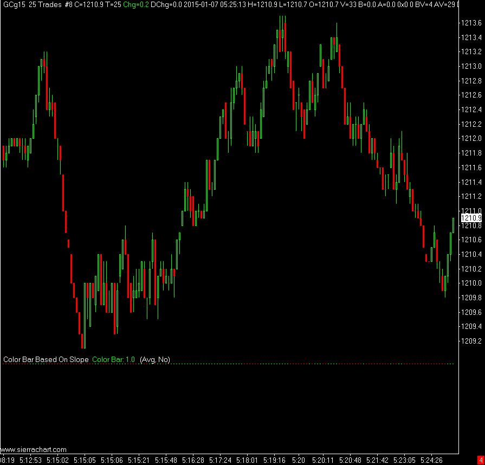Click the 5:15:02 time axis label
Image resolution: width=485 pixels, height=465 pixels.
tap(58, 460)
